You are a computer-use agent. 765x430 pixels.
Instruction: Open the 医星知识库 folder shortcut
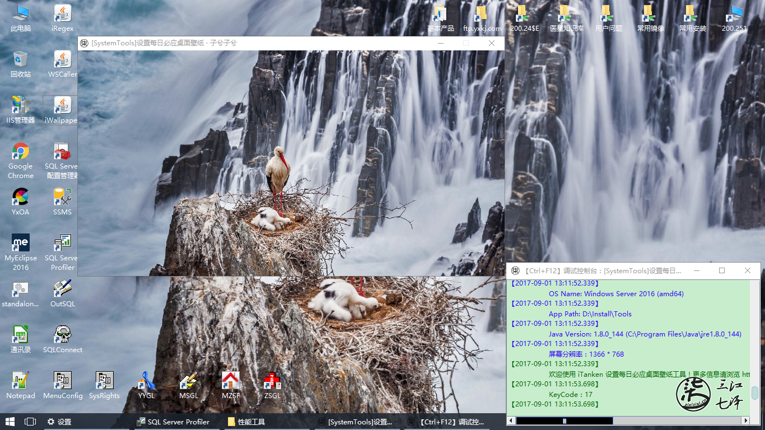pos(566,18)
